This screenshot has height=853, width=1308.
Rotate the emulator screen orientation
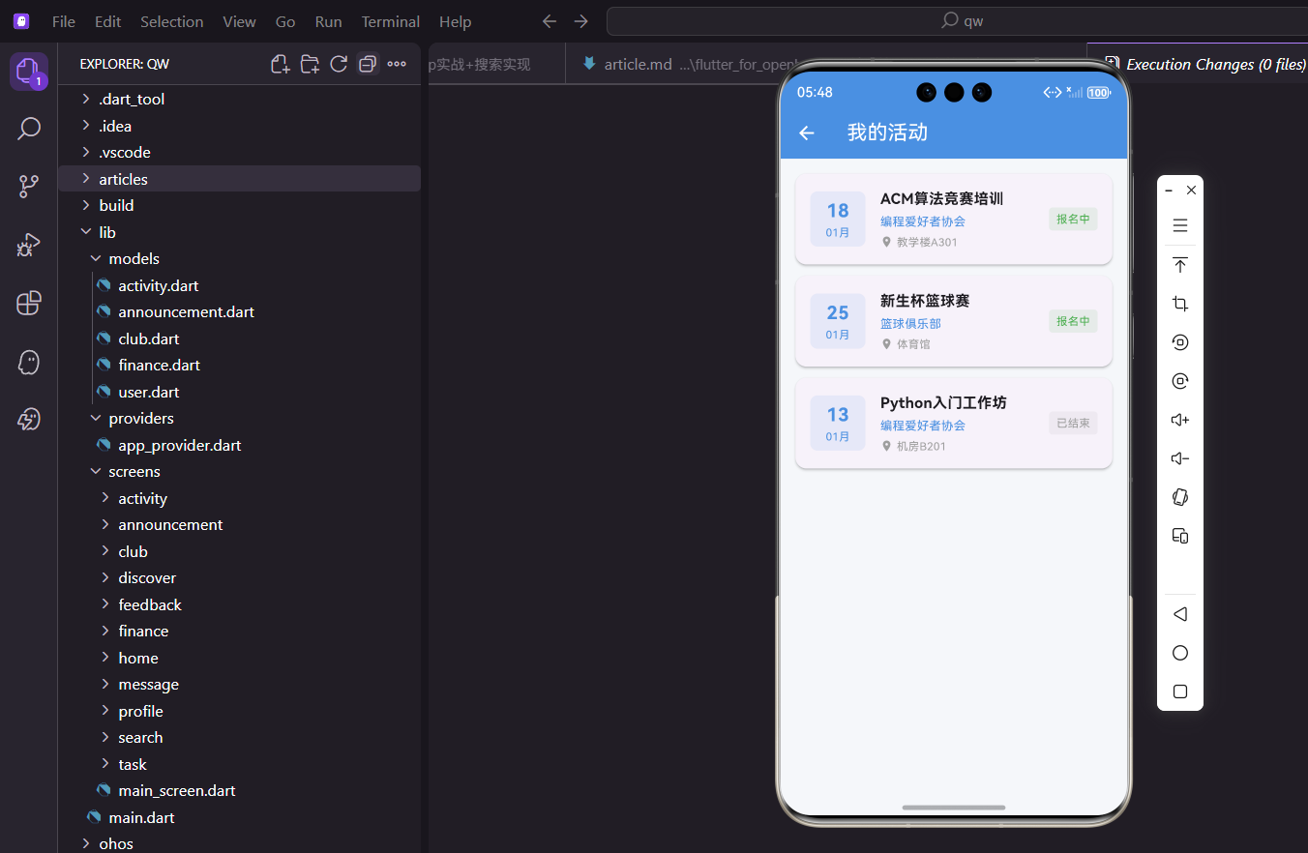pyautogui.click(x=1179, y=496)
